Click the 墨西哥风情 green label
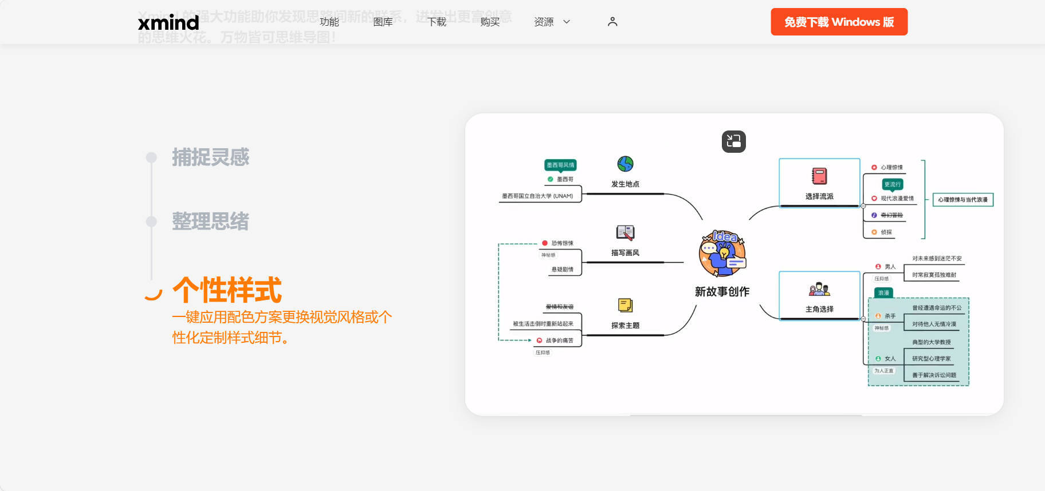 click(560, 165)
